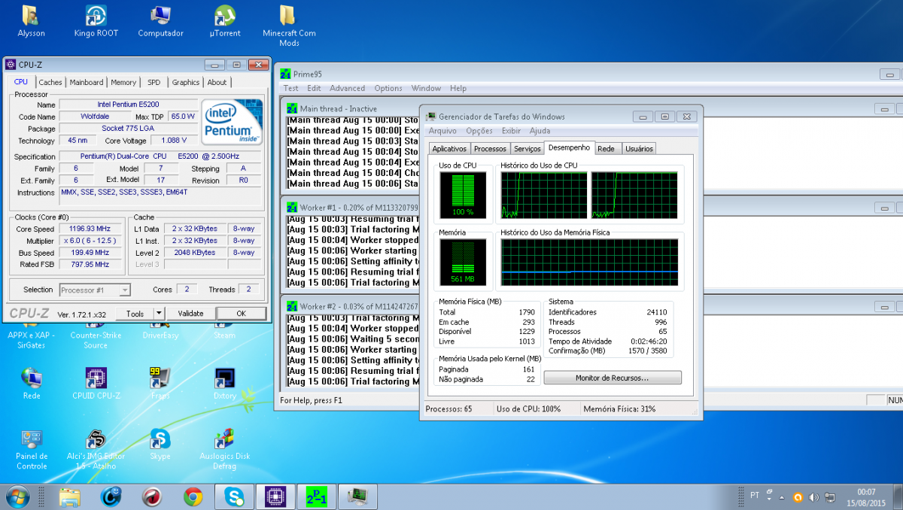This screenshot has height=510, width=903.
Task: Open the Arquivo menu in Task Manager
Action: pos(442,131)
